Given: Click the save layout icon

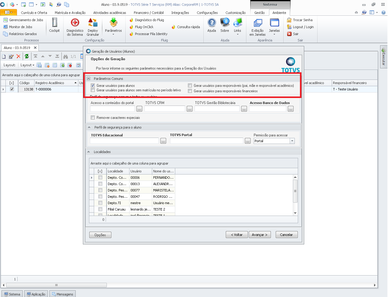Looking at the screenshot, I should [39, 65].
